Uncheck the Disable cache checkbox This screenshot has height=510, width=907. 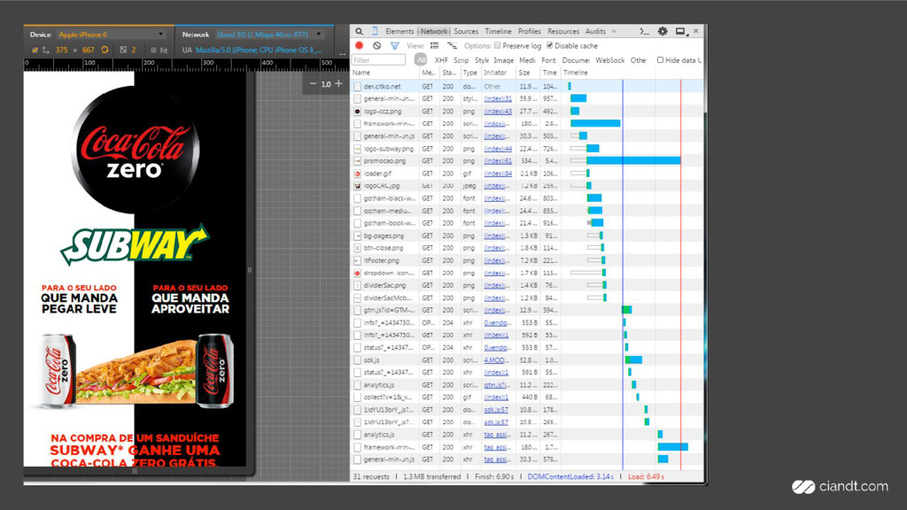tap(549, 46)
